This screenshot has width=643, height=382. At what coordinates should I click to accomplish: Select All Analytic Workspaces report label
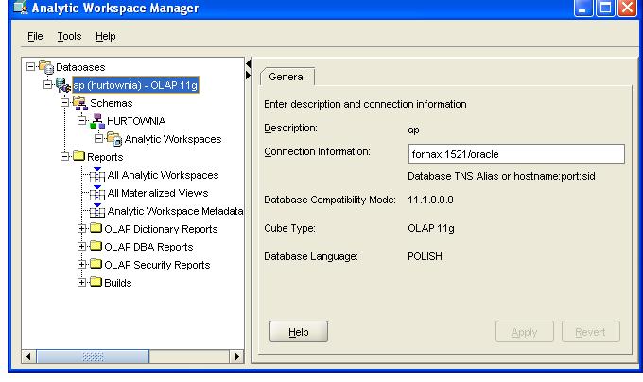pos(163,175)
